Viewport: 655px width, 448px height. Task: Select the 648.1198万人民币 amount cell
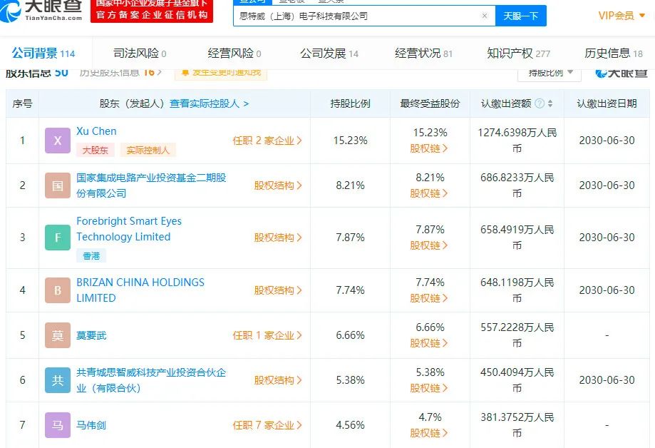pos(517,290)
